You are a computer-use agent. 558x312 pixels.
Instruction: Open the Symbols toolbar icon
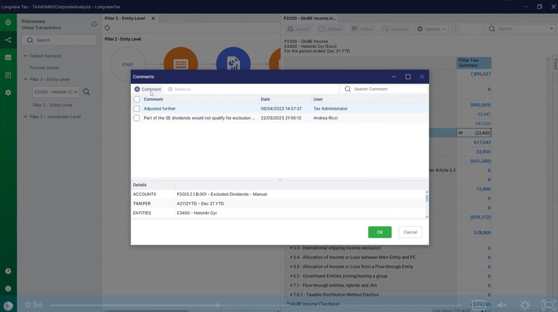point(386,29)
